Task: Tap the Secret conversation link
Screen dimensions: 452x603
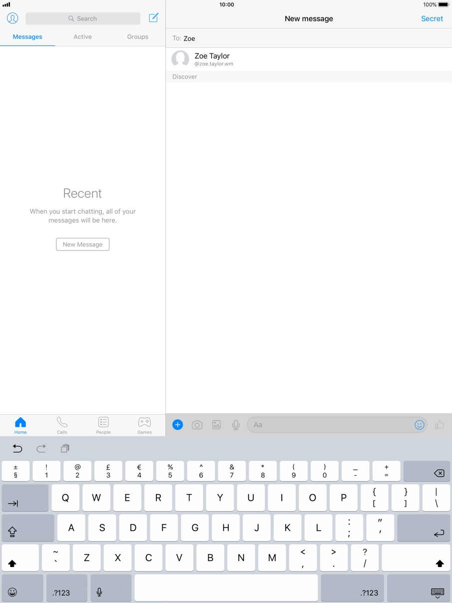Action: coord(432,18)
